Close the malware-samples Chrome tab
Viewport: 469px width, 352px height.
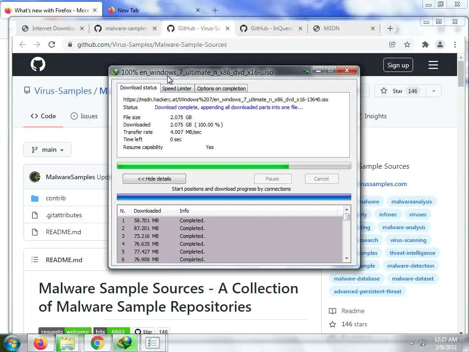(x=155, y=28)
